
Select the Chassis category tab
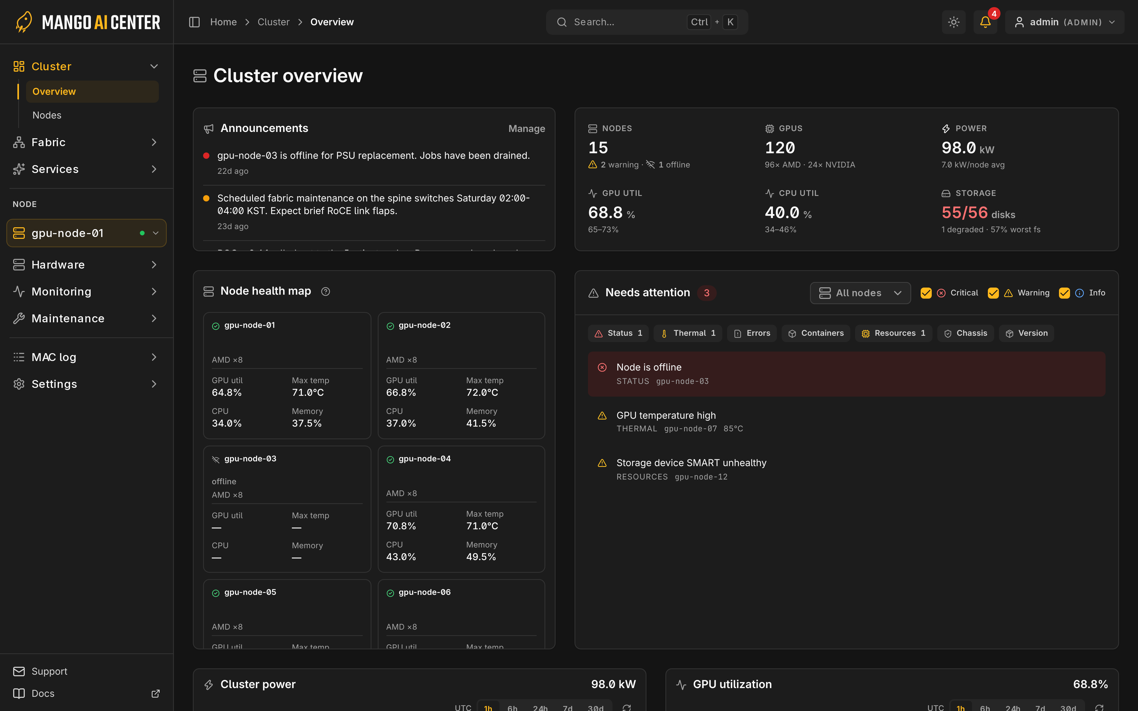pyautogui.click(x=965, y=333)
